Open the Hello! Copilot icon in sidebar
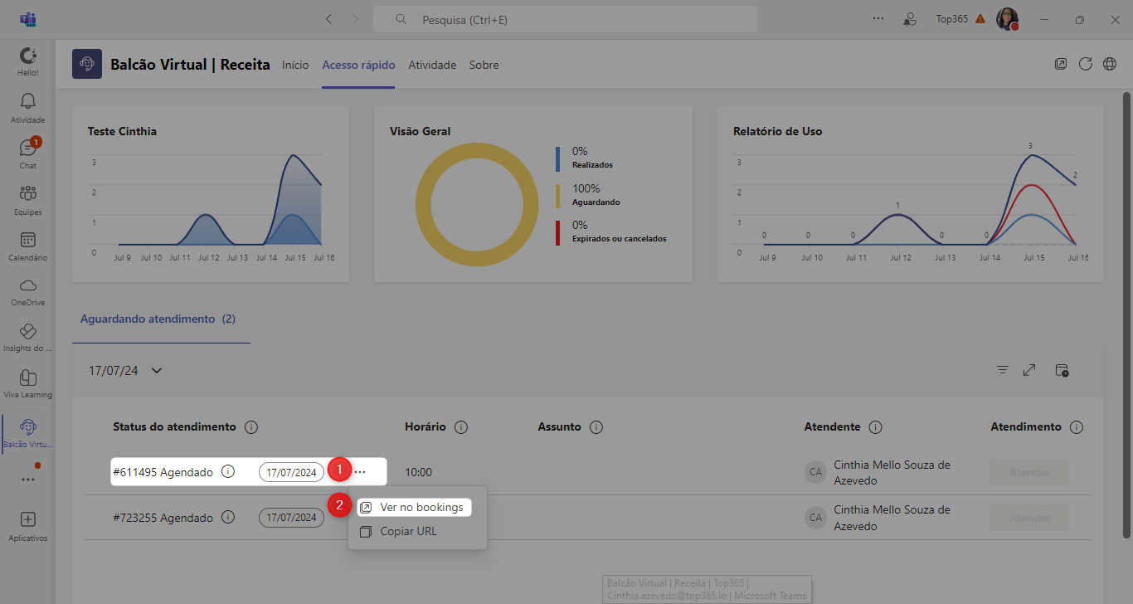This screenshot has height=604, width=1133. point(27,61)
